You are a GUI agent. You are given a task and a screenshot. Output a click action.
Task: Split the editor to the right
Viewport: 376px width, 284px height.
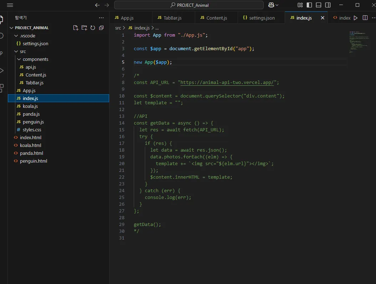[365, 18]
